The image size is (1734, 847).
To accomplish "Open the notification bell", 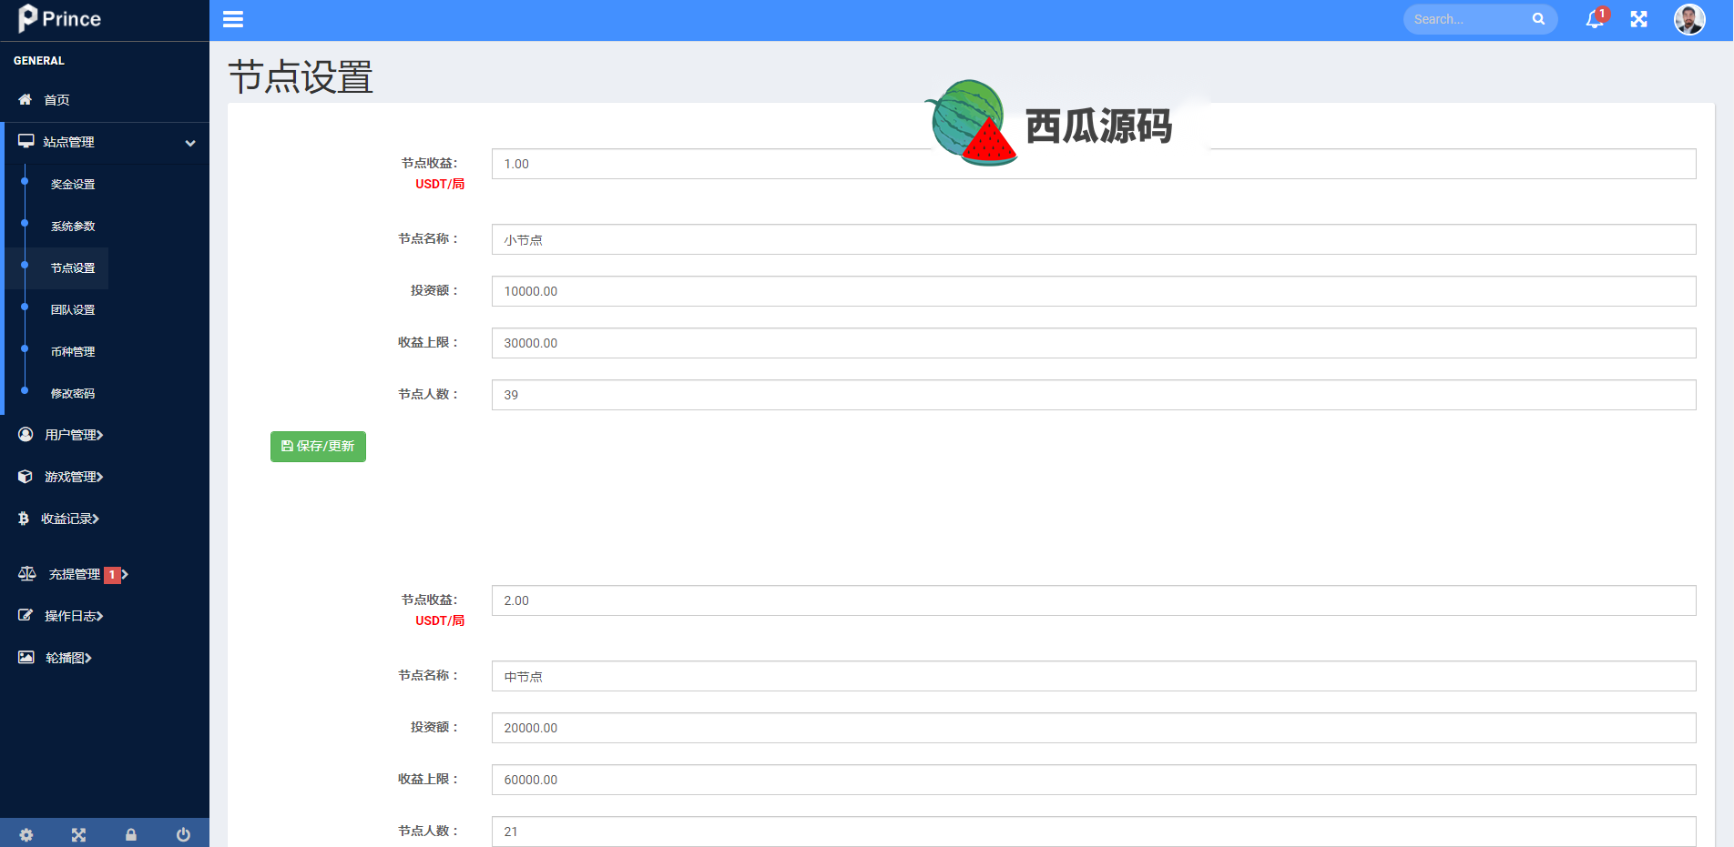I will click(x=1595, y=19).
